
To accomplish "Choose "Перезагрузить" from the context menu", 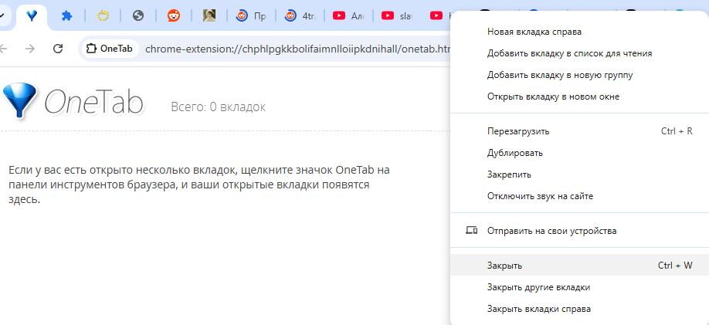I will point(580,131).
